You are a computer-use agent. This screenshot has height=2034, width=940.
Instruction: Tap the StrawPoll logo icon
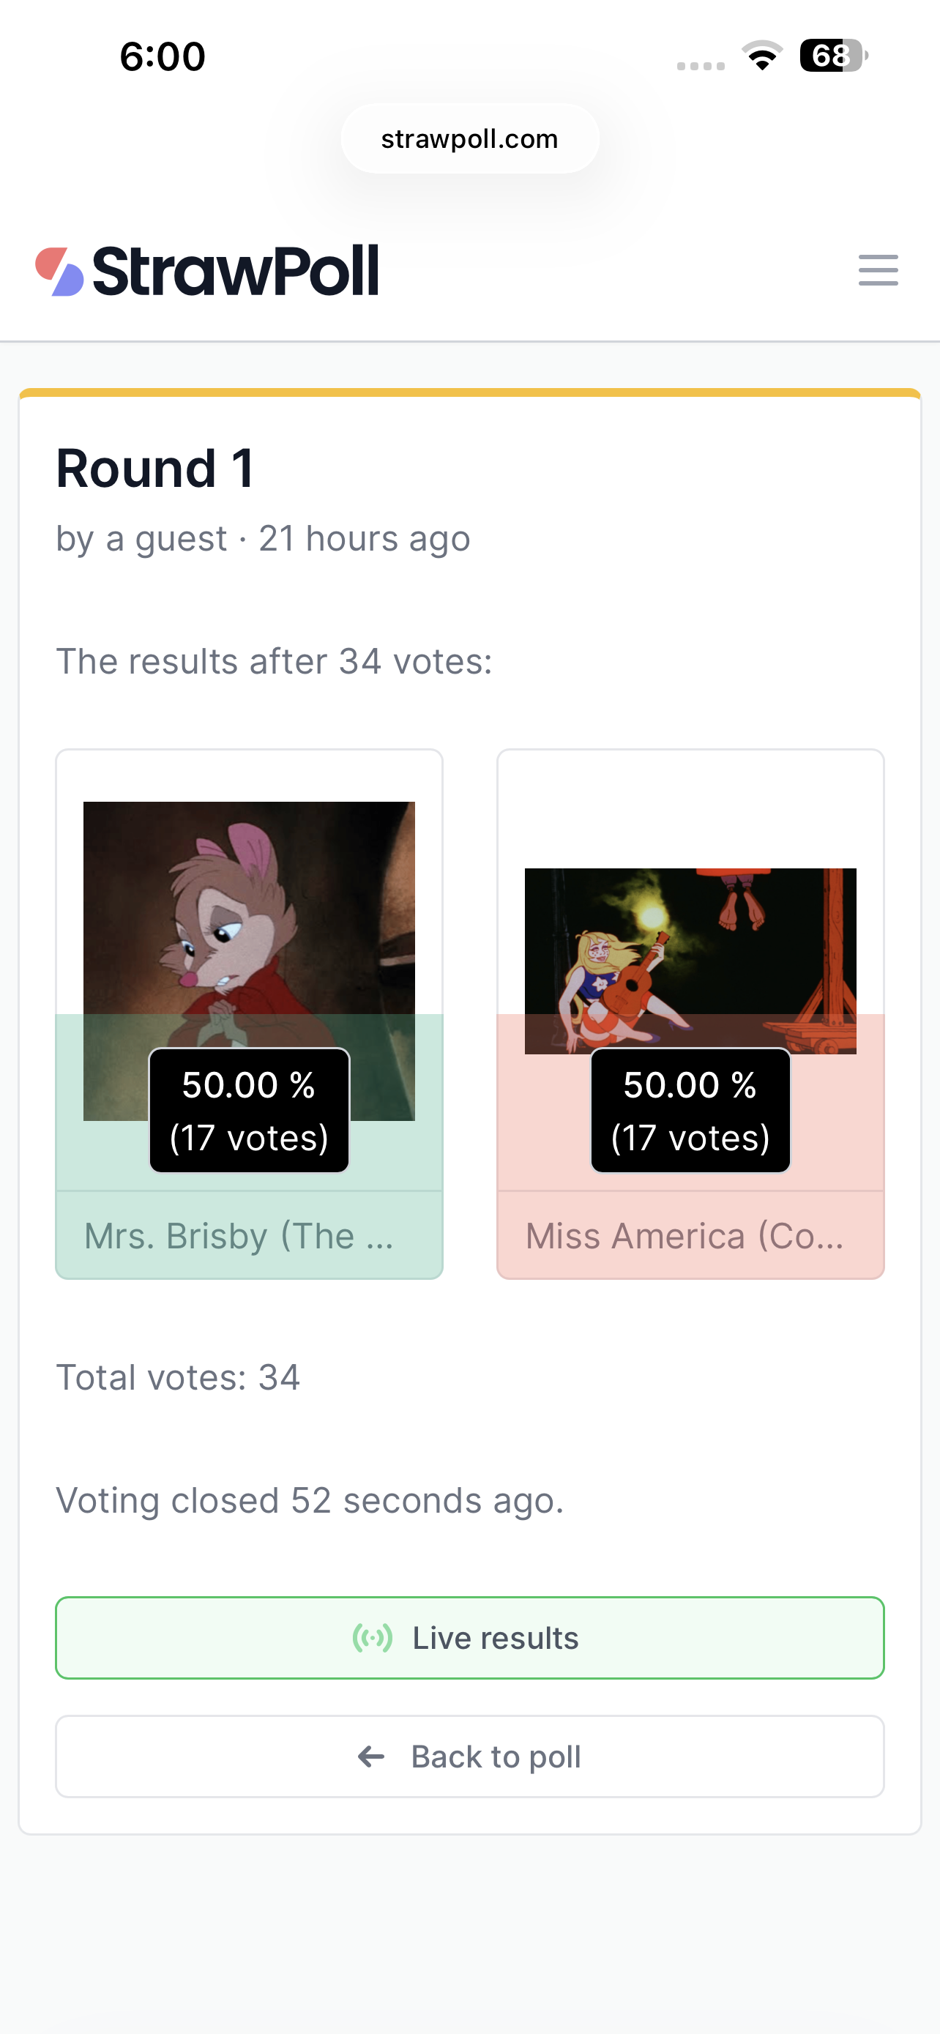tap(59, 271)
